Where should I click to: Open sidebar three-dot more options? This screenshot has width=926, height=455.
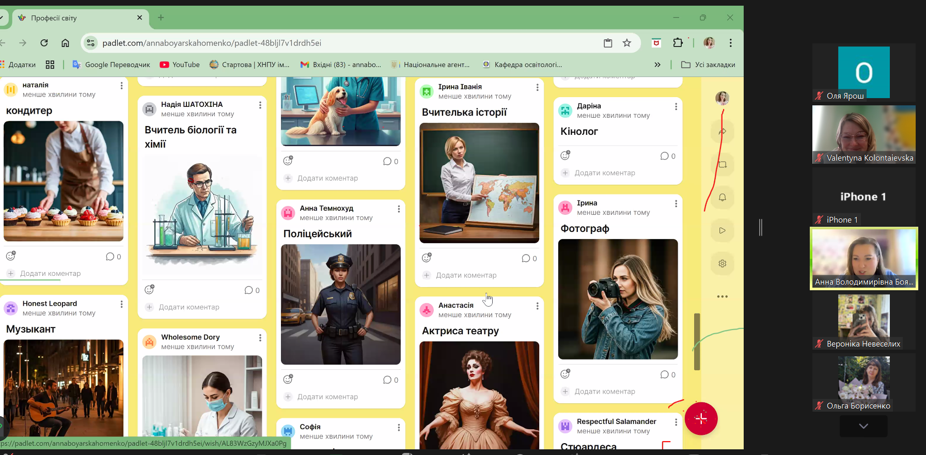(722, 296)
